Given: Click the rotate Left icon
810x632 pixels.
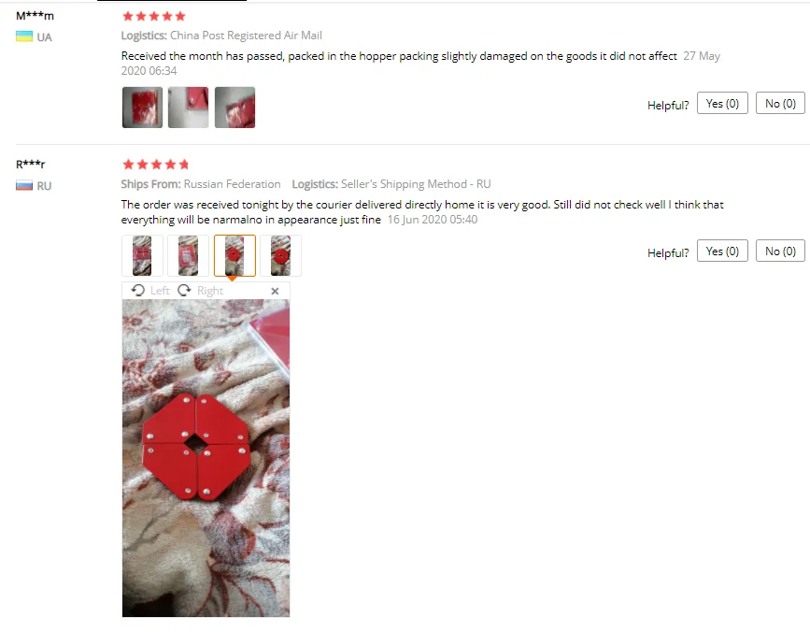Looking at the screenshot, I should pyautogui.click(x=138, y=291).
